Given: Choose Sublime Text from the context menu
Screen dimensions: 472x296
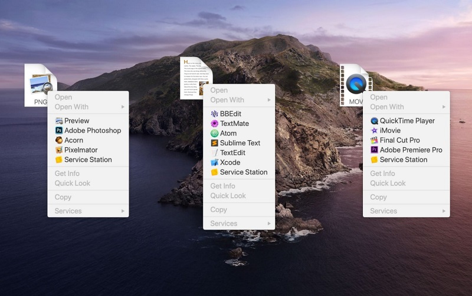Looking at the screenshot, I should 240,143.
